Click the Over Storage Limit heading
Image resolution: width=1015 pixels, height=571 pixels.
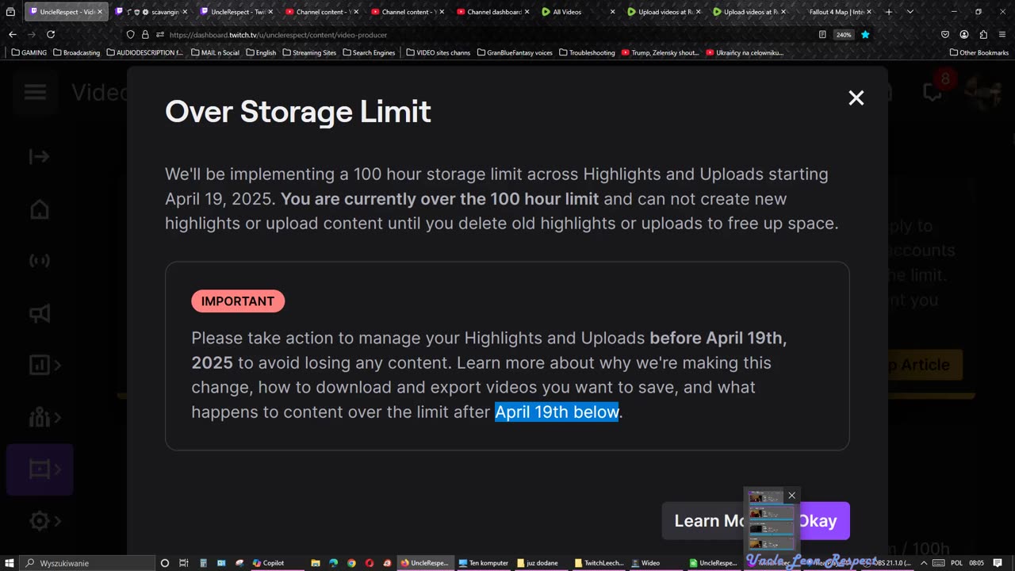(x=298, y=112)
